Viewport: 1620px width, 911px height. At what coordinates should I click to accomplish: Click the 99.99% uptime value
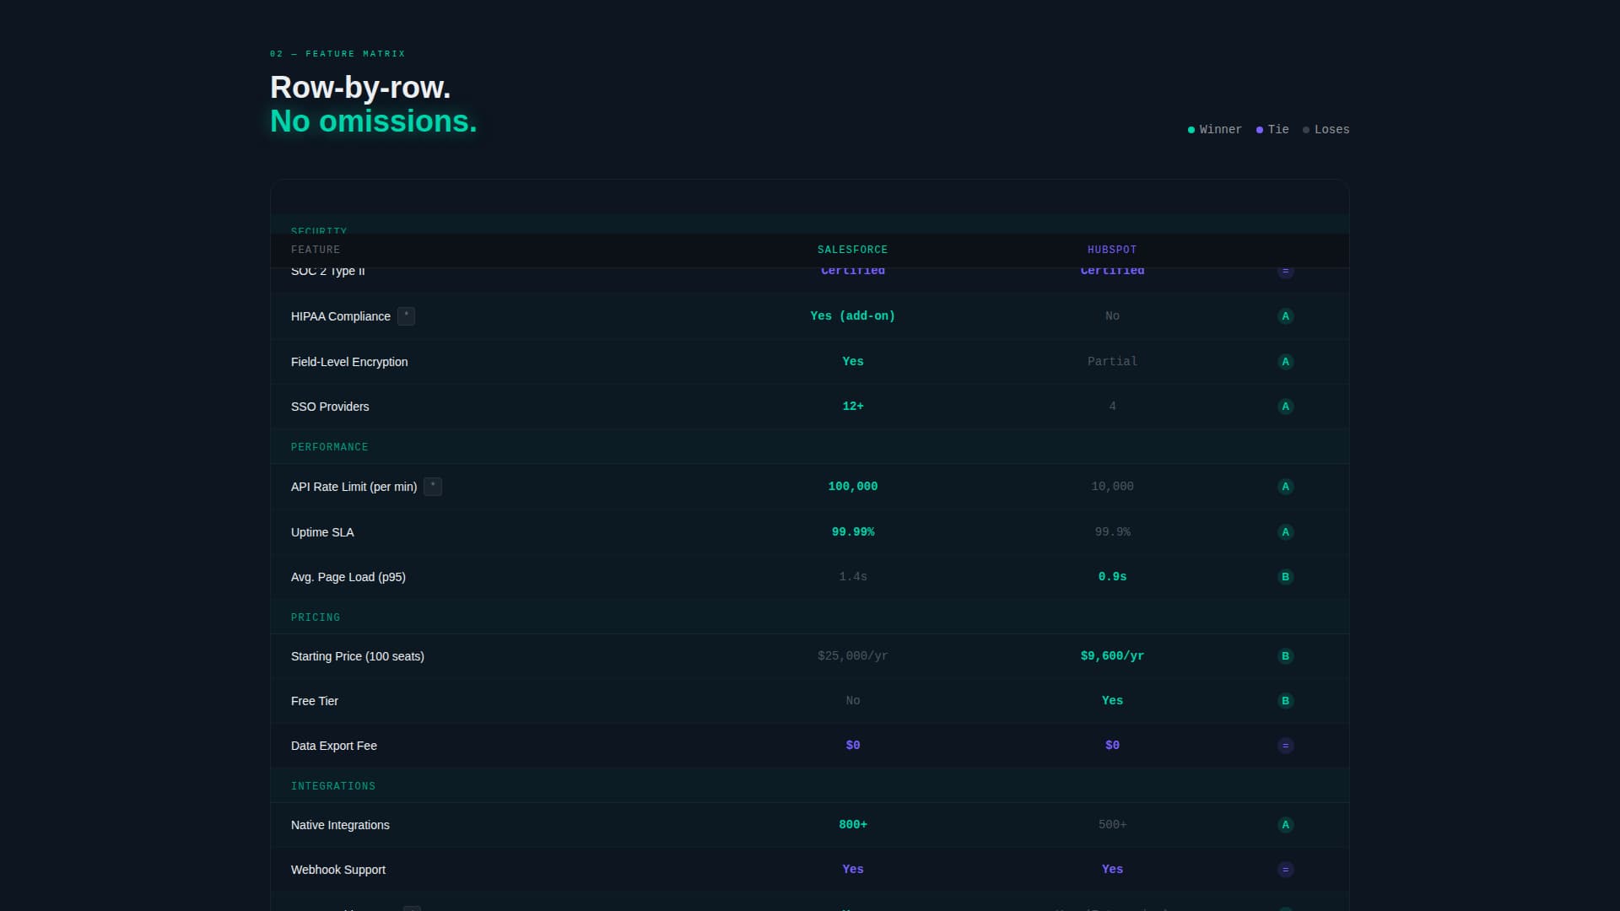[852, 532]
